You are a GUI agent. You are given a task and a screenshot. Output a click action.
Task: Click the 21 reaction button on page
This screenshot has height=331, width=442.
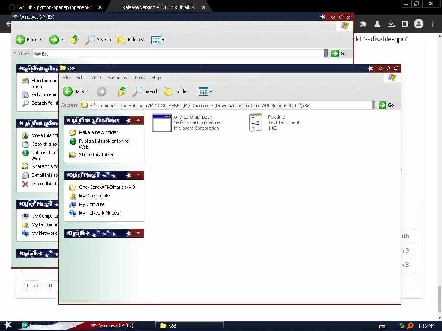(32, 286)
